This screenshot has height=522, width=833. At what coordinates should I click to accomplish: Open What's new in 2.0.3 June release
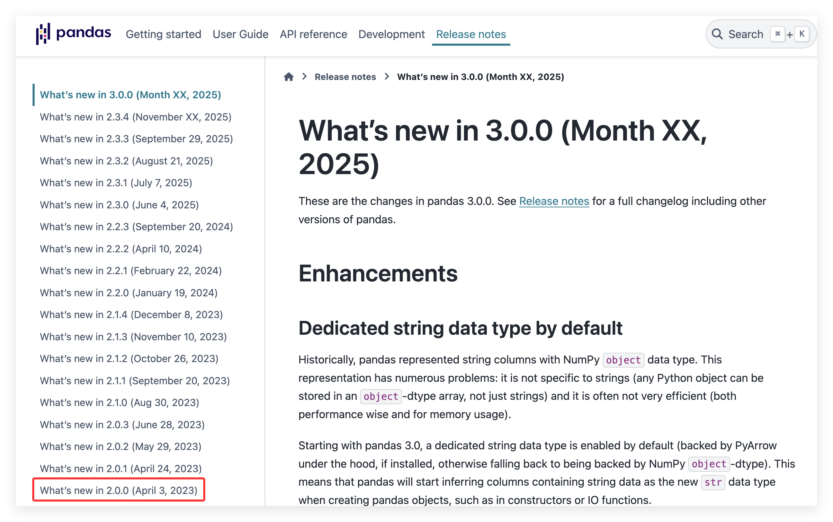[x=122, y=425]
